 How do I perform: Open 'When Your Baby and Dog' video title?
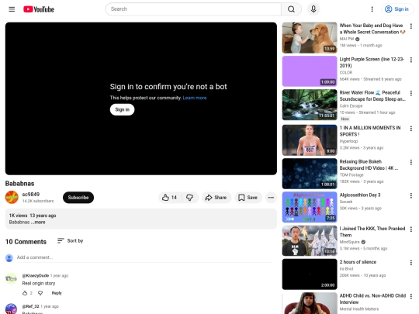tap(372, 29)
